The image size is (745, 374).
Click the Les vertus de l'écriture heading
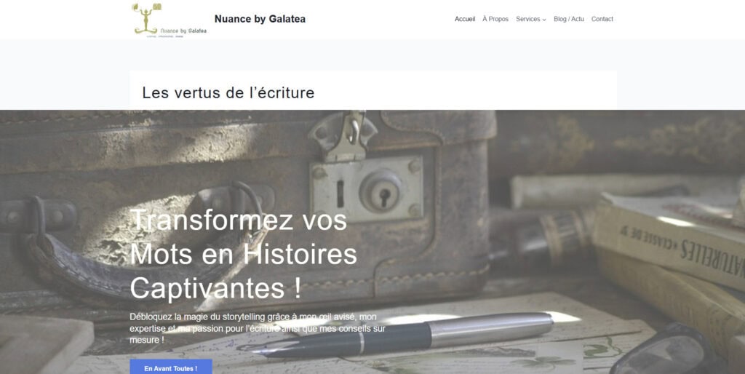click(x=228, y=92)
